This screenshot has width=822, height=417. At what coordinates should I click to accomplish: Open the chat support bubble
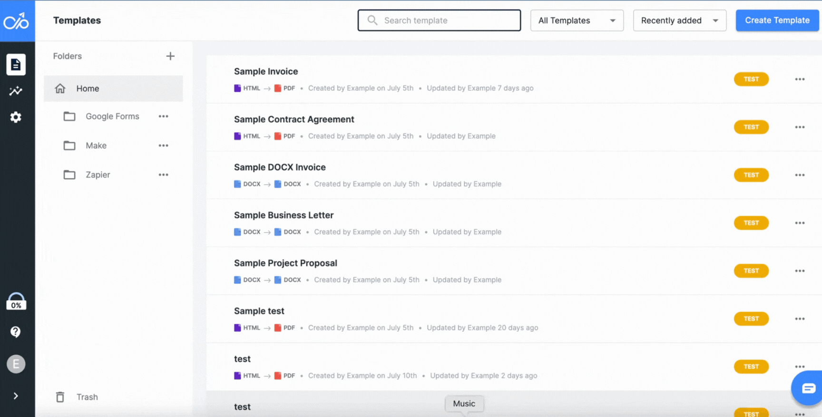[x=808, y=388]
